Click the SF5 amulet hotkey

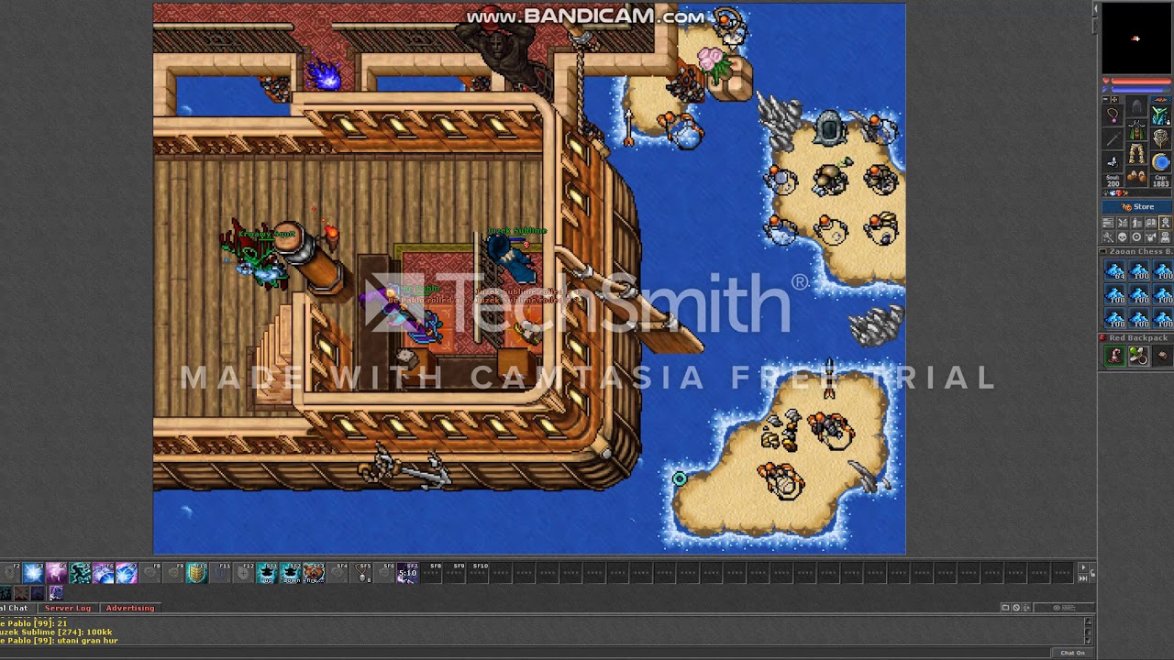pyautogui.click(x=361, y=574)
